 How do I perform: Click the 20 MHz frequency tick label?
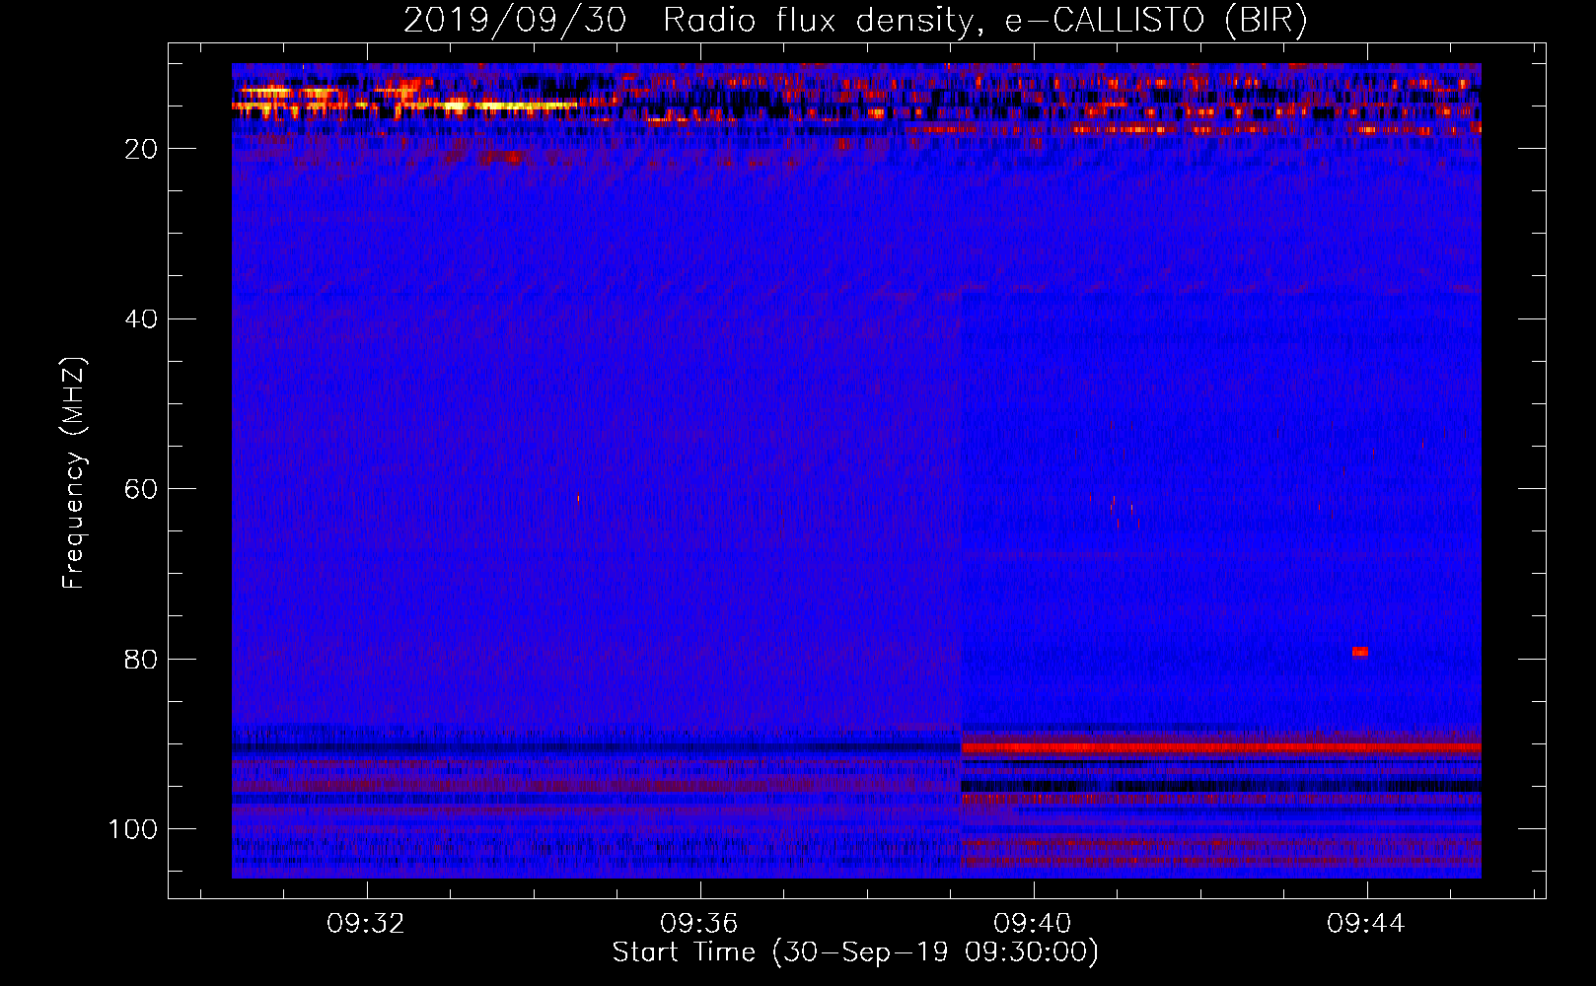141,149
